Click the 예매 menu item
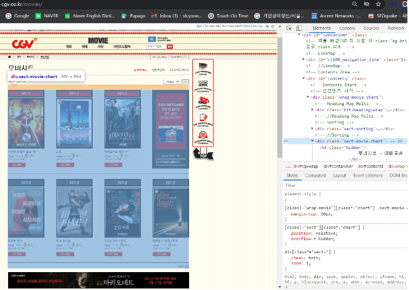This screenshot has width=409, height=290. tap(85, 47)
